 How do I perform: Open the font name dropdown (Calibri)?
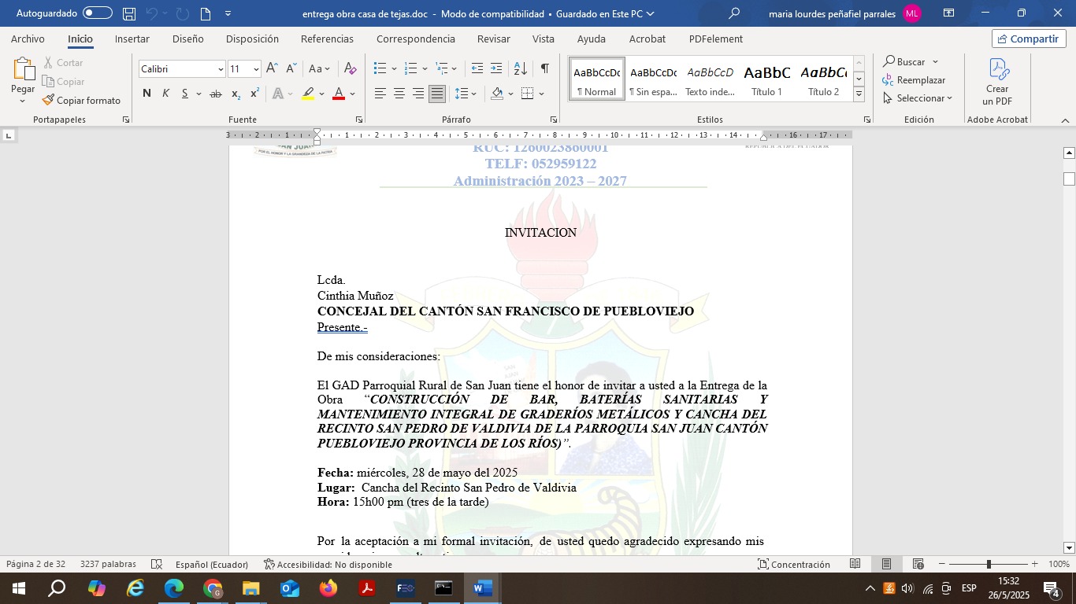point(221,69)
